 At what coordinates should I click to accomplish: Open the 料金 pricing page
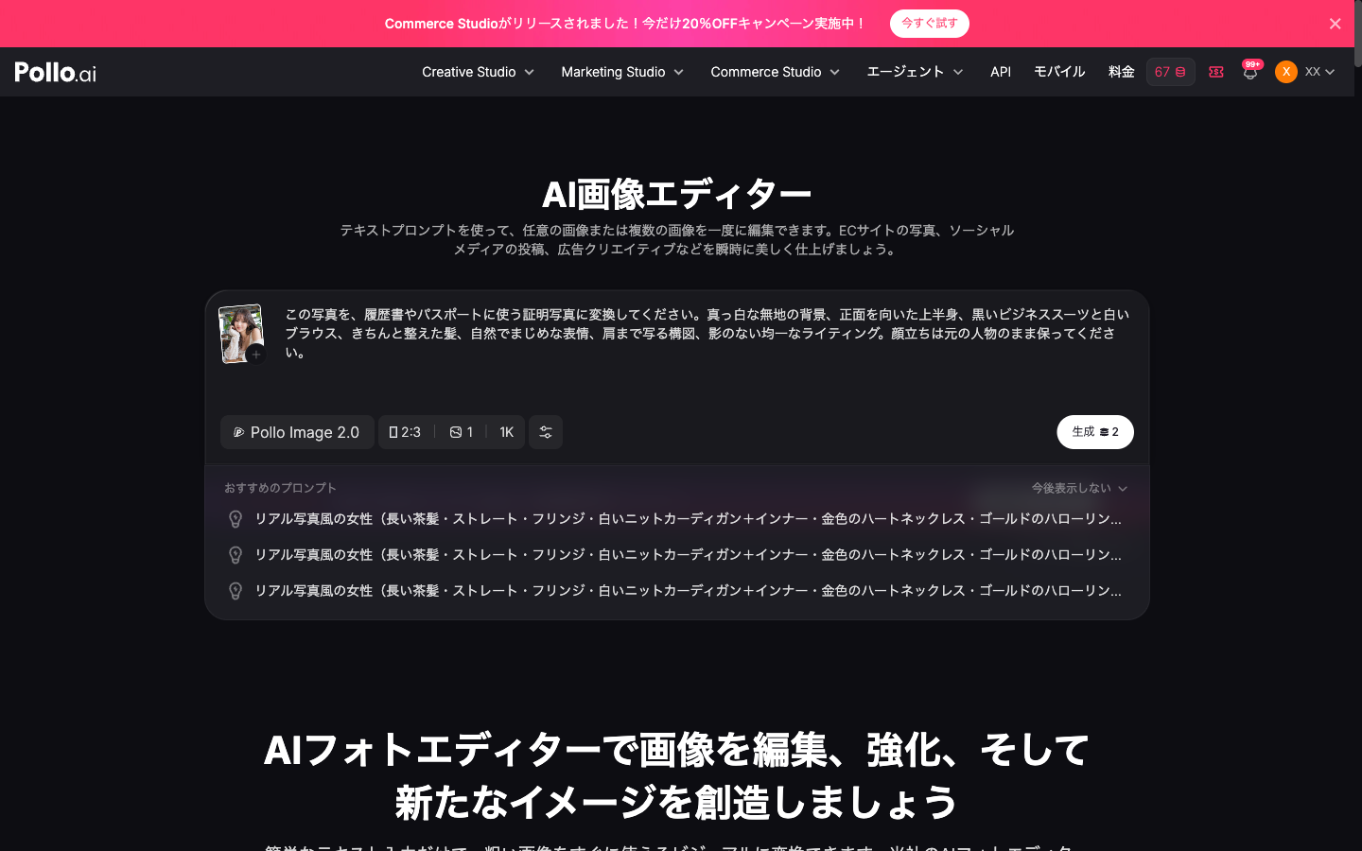(x=1121, y=72)
